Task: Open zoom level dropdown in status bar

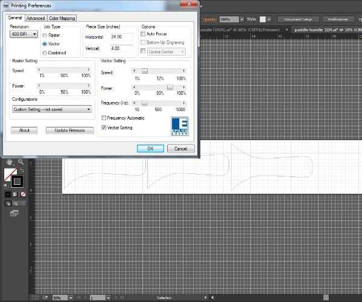Action: (x=71, y=298)
